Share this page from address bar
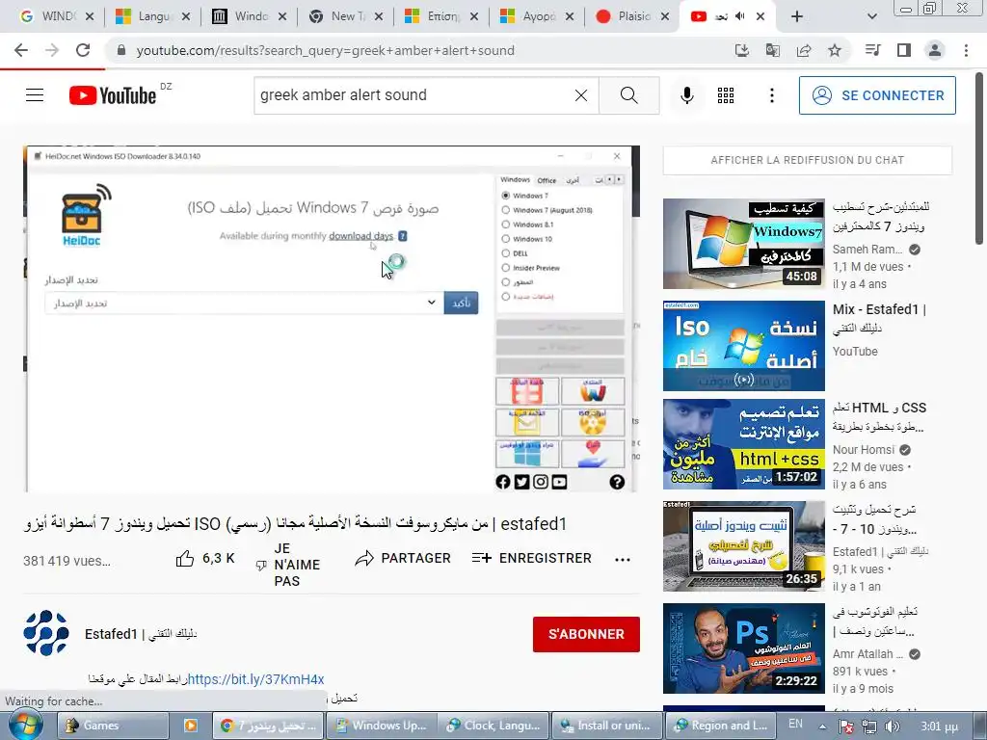This screenshot has width=987, height=740. [804, 50]
